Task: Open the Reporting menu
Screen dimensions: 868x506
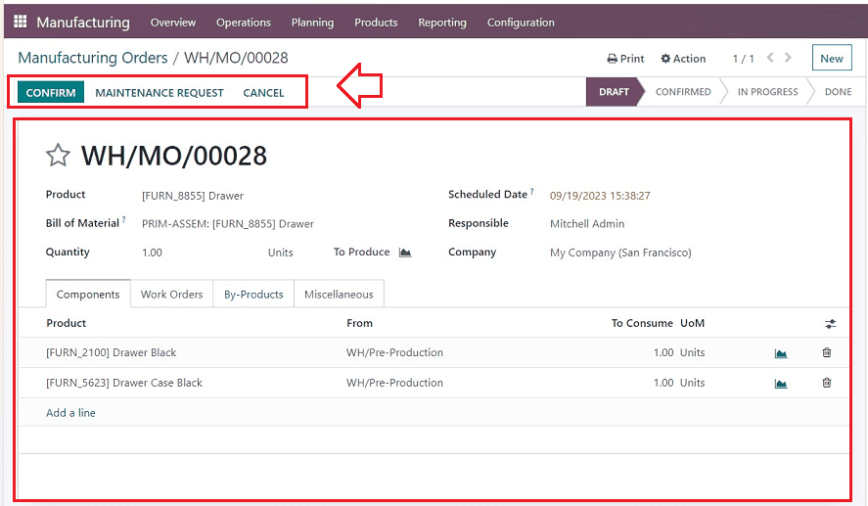Action: (442, 23)
